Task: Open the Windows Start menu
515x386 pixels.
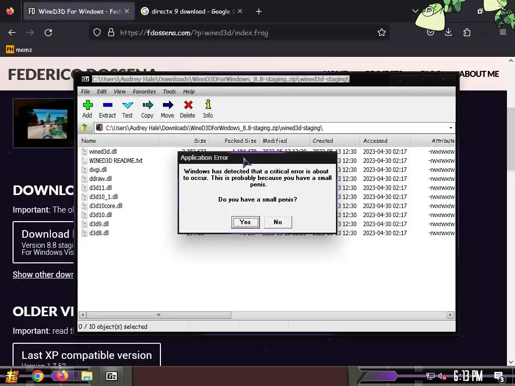Action: (12, 376)
